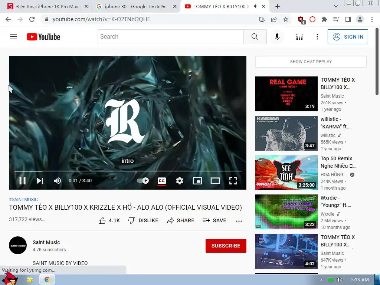Pause the video playback
Screen dimensions: 380x285
pyautogui.click(x=22, y=181)
